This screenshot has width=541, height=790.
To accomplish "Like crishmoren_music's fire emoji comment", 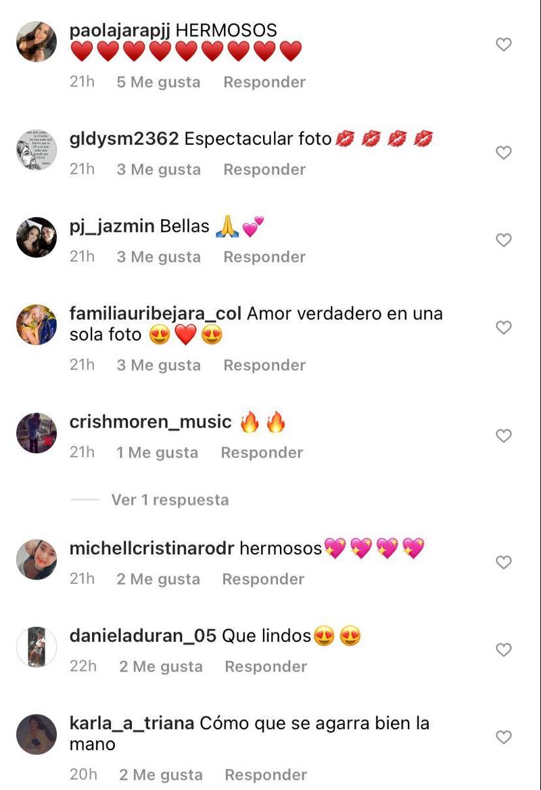I will 504,436.
